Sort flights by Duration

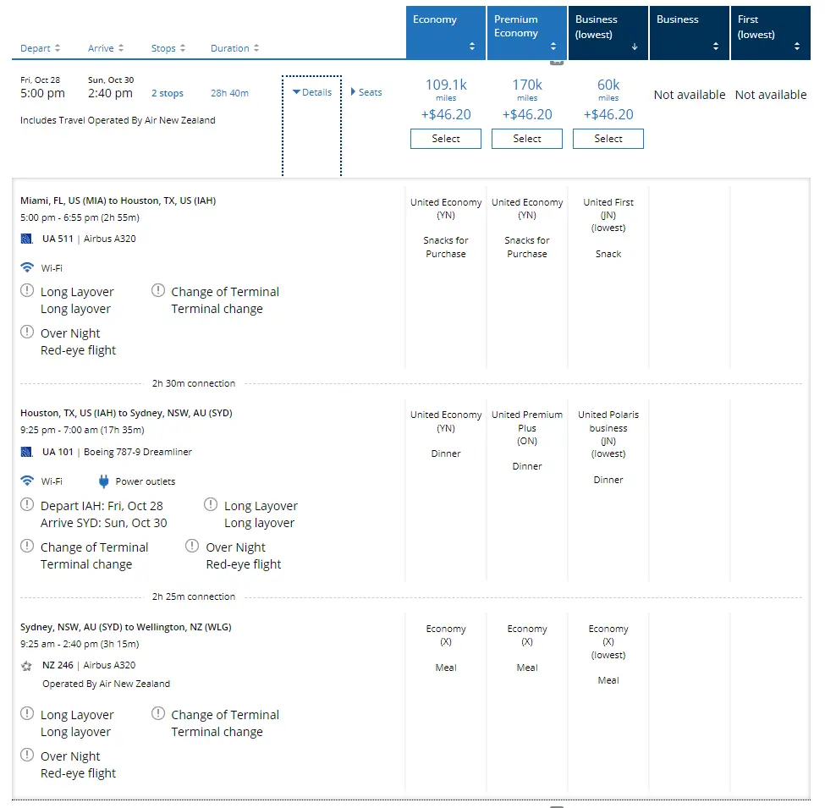234,48
